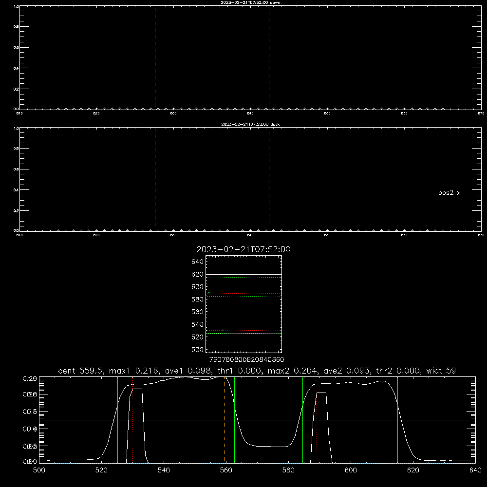Click x-axis label '640' on bottom plot
The image size is (487, 487).
click(475, 470)
